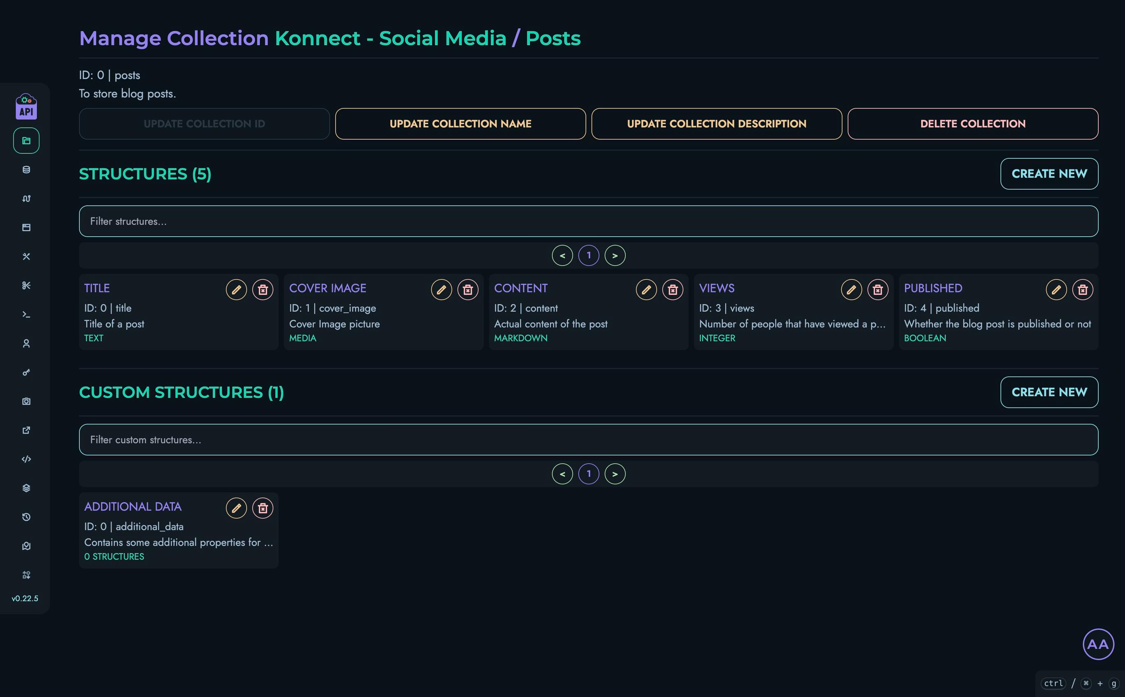Viewport: 1125px width, 697px height.
Task: Open the code brackets sidebar icon
Action: 26,459
